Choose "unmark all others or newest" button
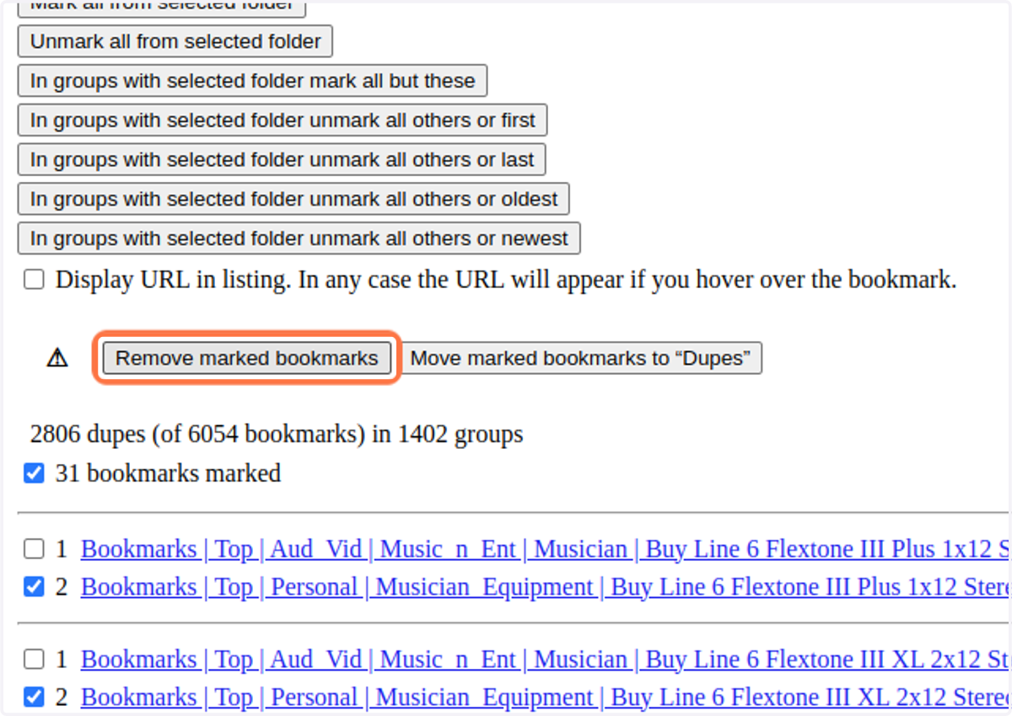This screenshot has width=1012, height=716. tap(299, 239)
